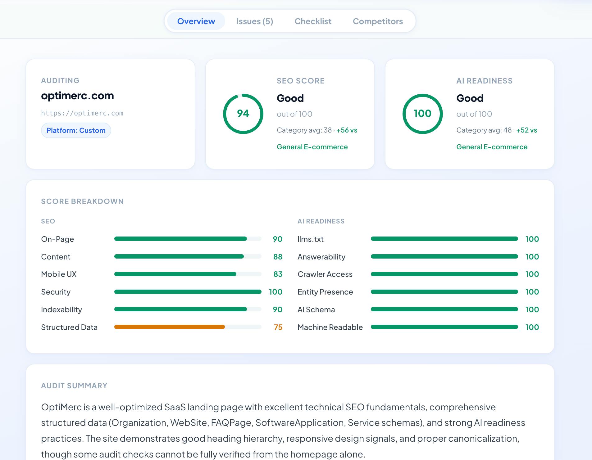Switch to the Overview tab

[196, 21]
